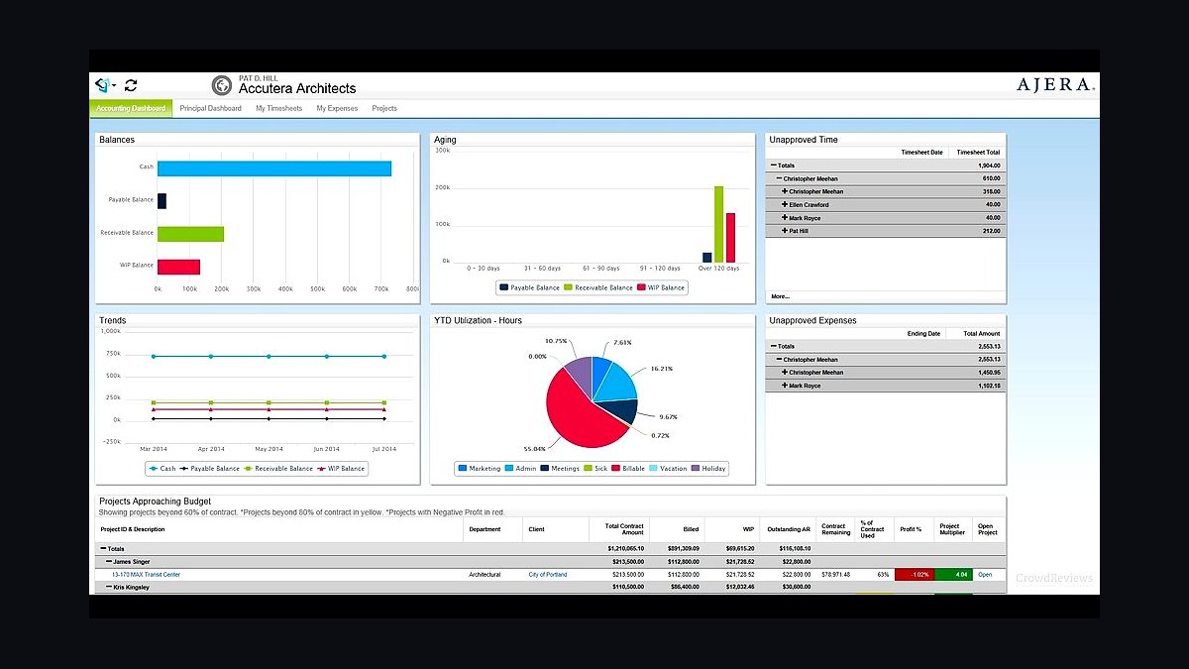Click the red -1.02% profit cell
This screenshot has width=1189, height=669.
tap(914, 574)
